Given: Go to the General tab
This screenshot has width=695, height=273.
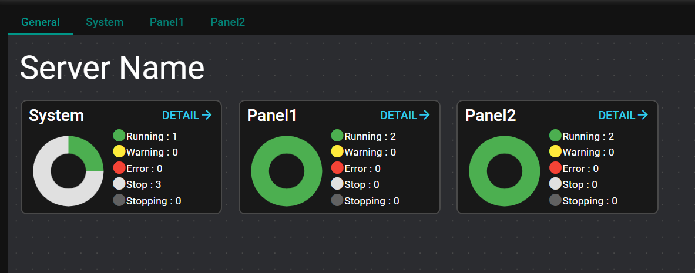Looking at the screenshot, I should pyautogui.click(x=41, y=22).
